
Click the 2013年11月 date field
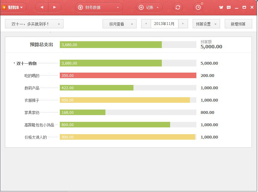[164, 24]
